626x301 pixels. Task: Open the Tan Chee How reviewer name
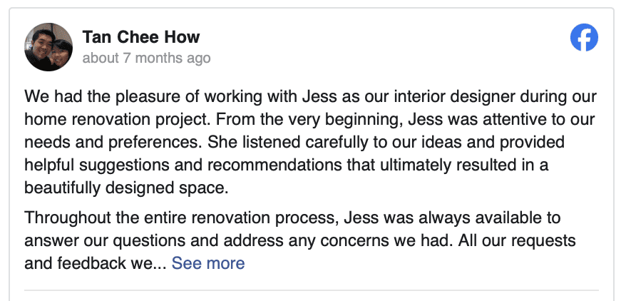click(141, 37)
